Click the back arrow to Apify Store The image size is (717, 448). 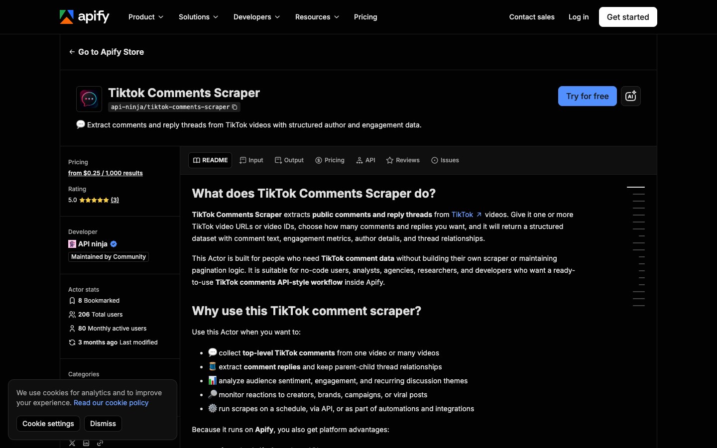pyautogui.click(x=72, y=52)
